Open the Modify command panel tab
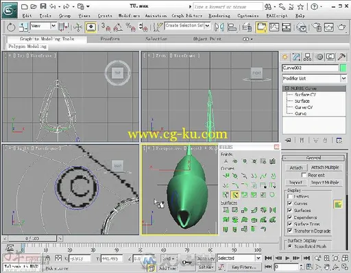The width and height of the screenshot is (351, 273). click(x=296, y=57)
